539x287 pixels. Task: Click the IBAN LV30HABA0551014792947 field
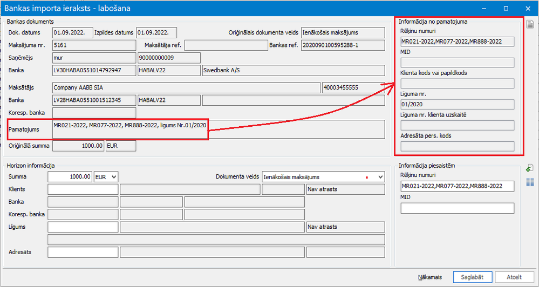94,71
